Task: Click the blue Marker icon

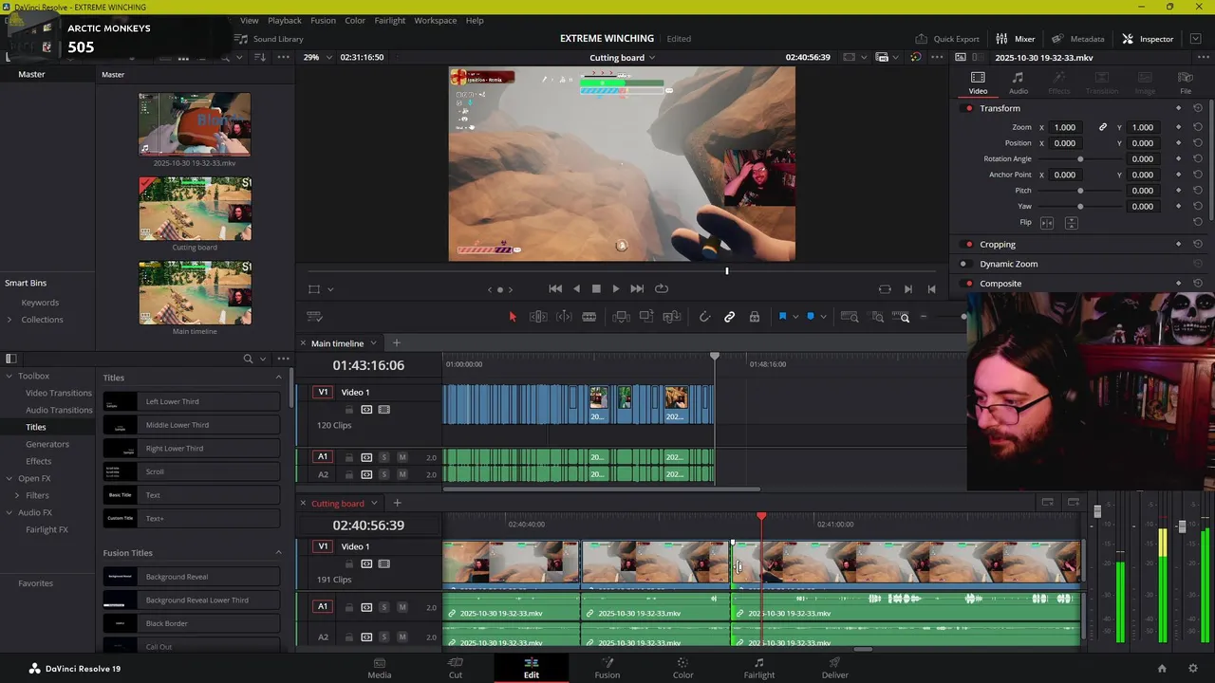Action: [x=810, y=317]
